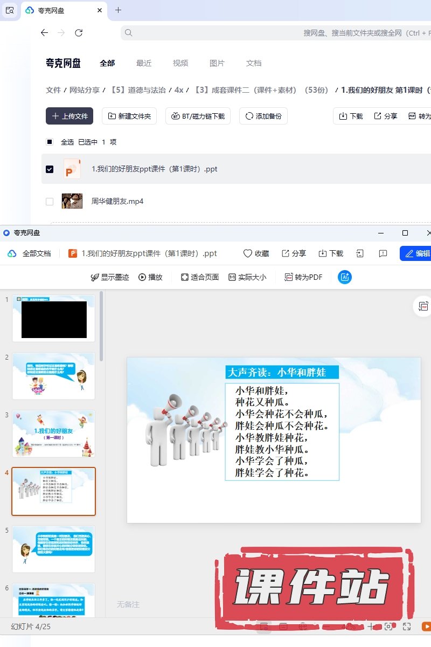Click the BT/磁力链下载 button
Image resolution: width=431 pixels, height=647 pixels.
pyautogui.click(x=198, y=116)
